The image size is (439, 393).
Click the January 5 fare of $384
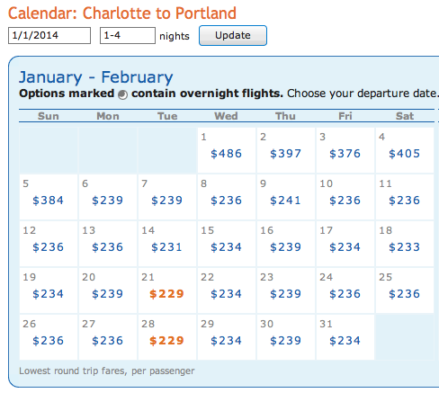pyautogui.click(x=48, y=201)
